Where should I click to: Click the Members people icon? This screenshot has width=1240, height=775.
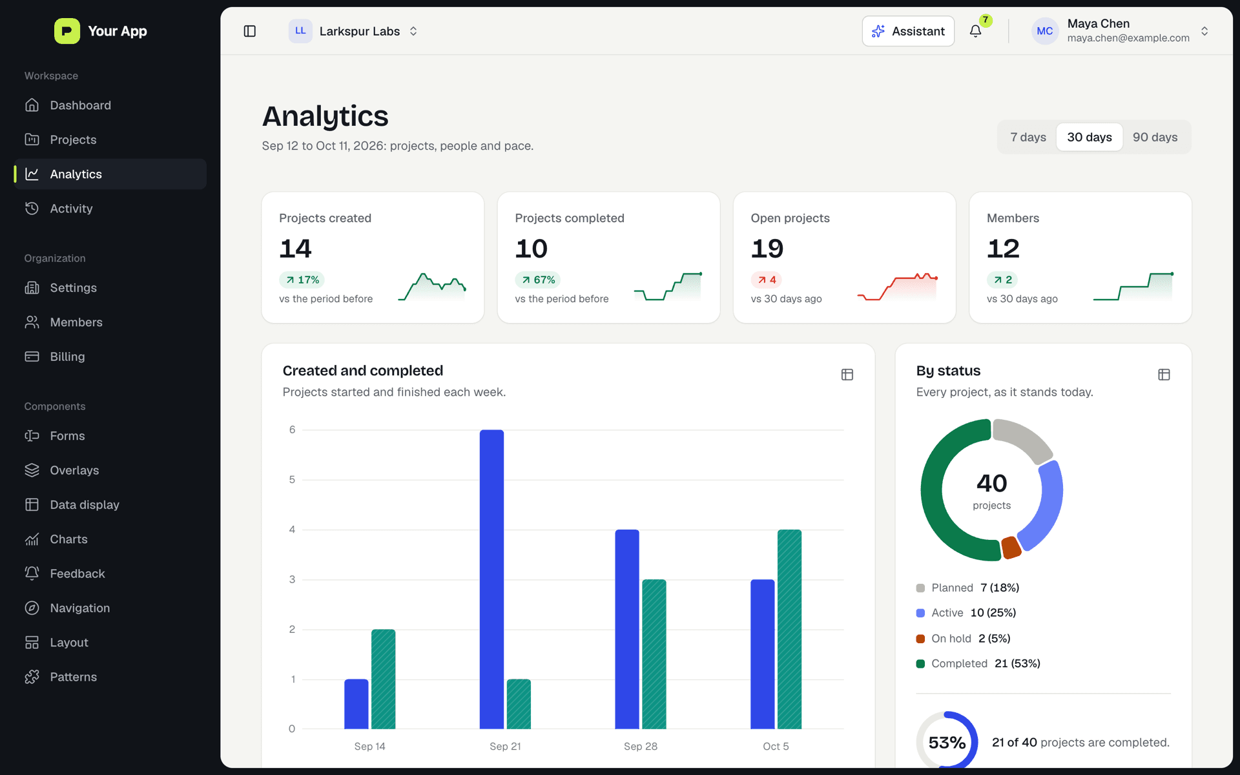[32, 322]
